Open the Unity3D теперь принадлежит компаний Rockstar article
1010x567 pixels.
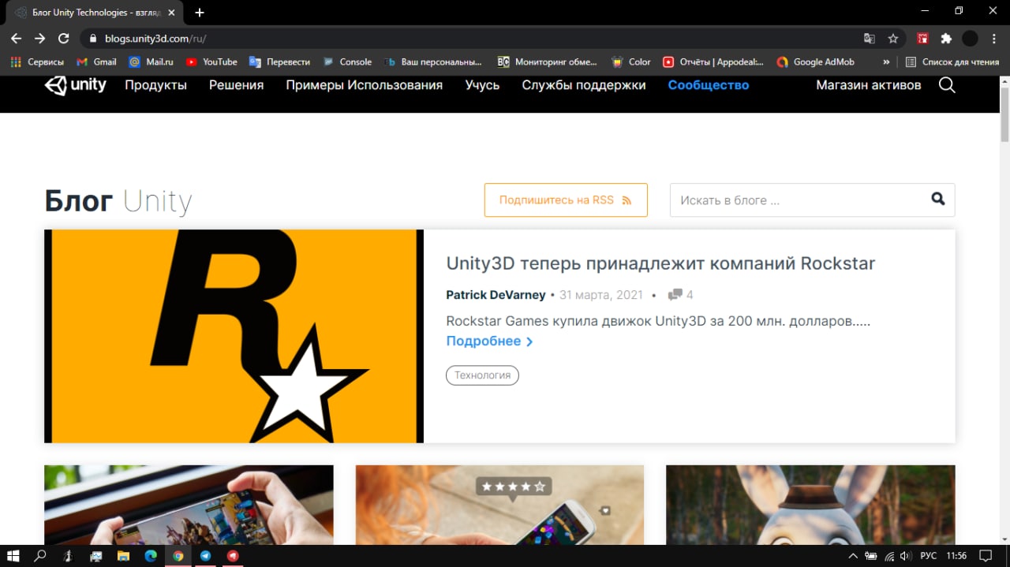tap(660, 263)
